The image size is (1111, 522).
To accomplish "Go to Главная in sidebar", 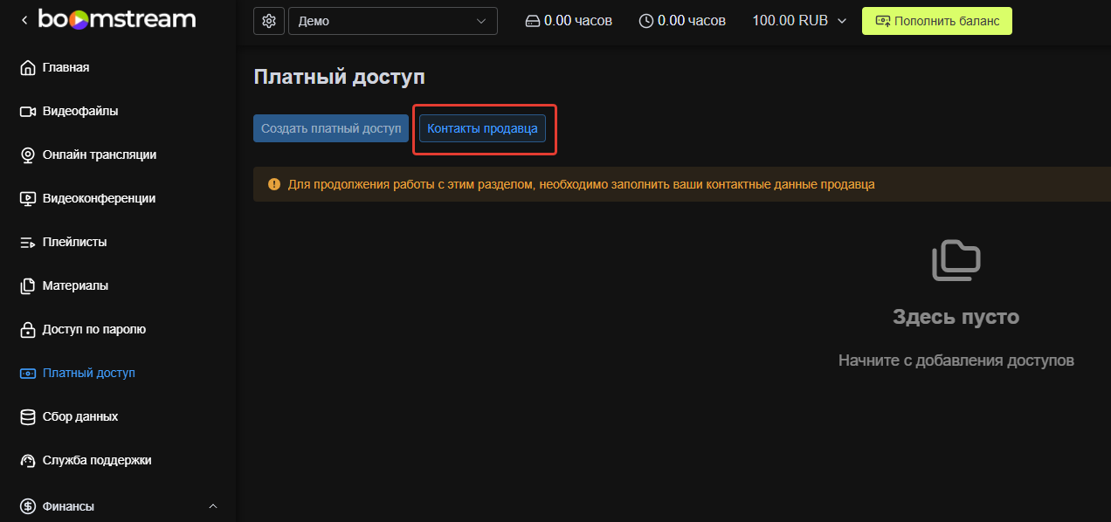I will [x=66, y=67].
